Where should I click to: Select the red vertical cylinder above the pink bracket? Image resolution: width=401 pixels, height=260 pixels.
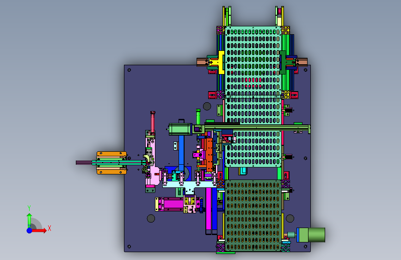tap(153, 122)
